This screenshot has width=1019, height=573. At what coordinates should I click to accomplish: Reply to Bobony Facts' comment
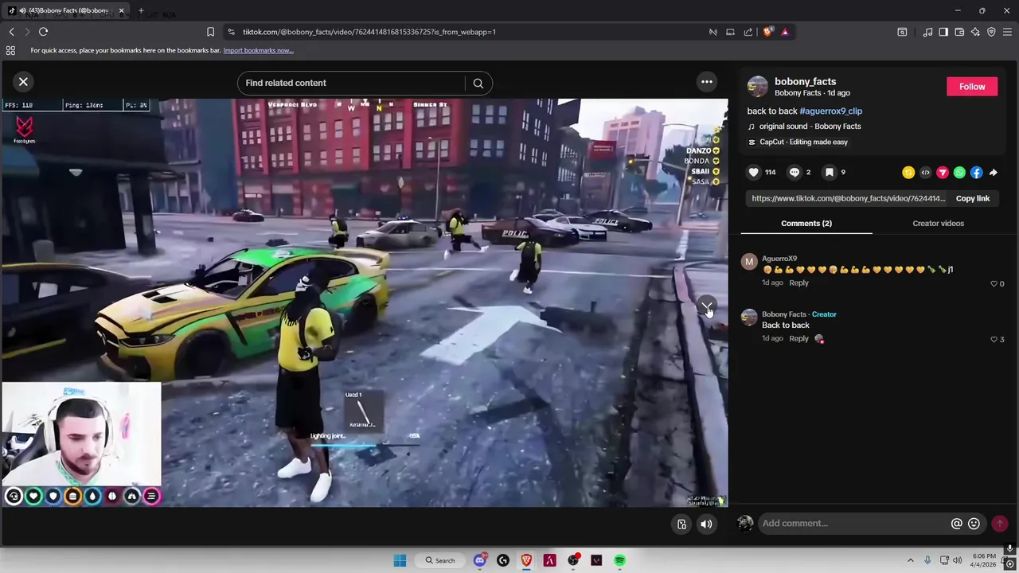[x=798, y=339]
